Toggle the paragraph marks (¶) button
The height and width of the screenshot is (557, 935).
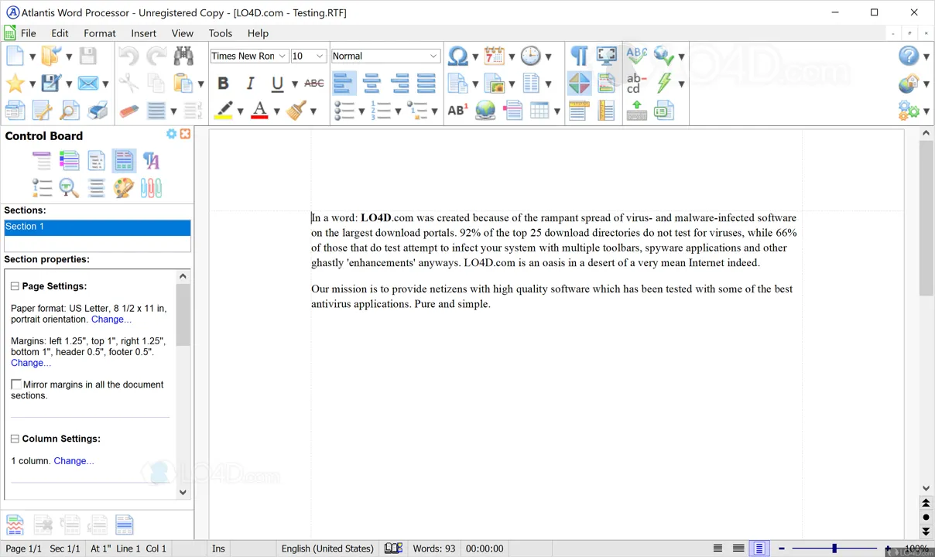(x=579, y=56)
